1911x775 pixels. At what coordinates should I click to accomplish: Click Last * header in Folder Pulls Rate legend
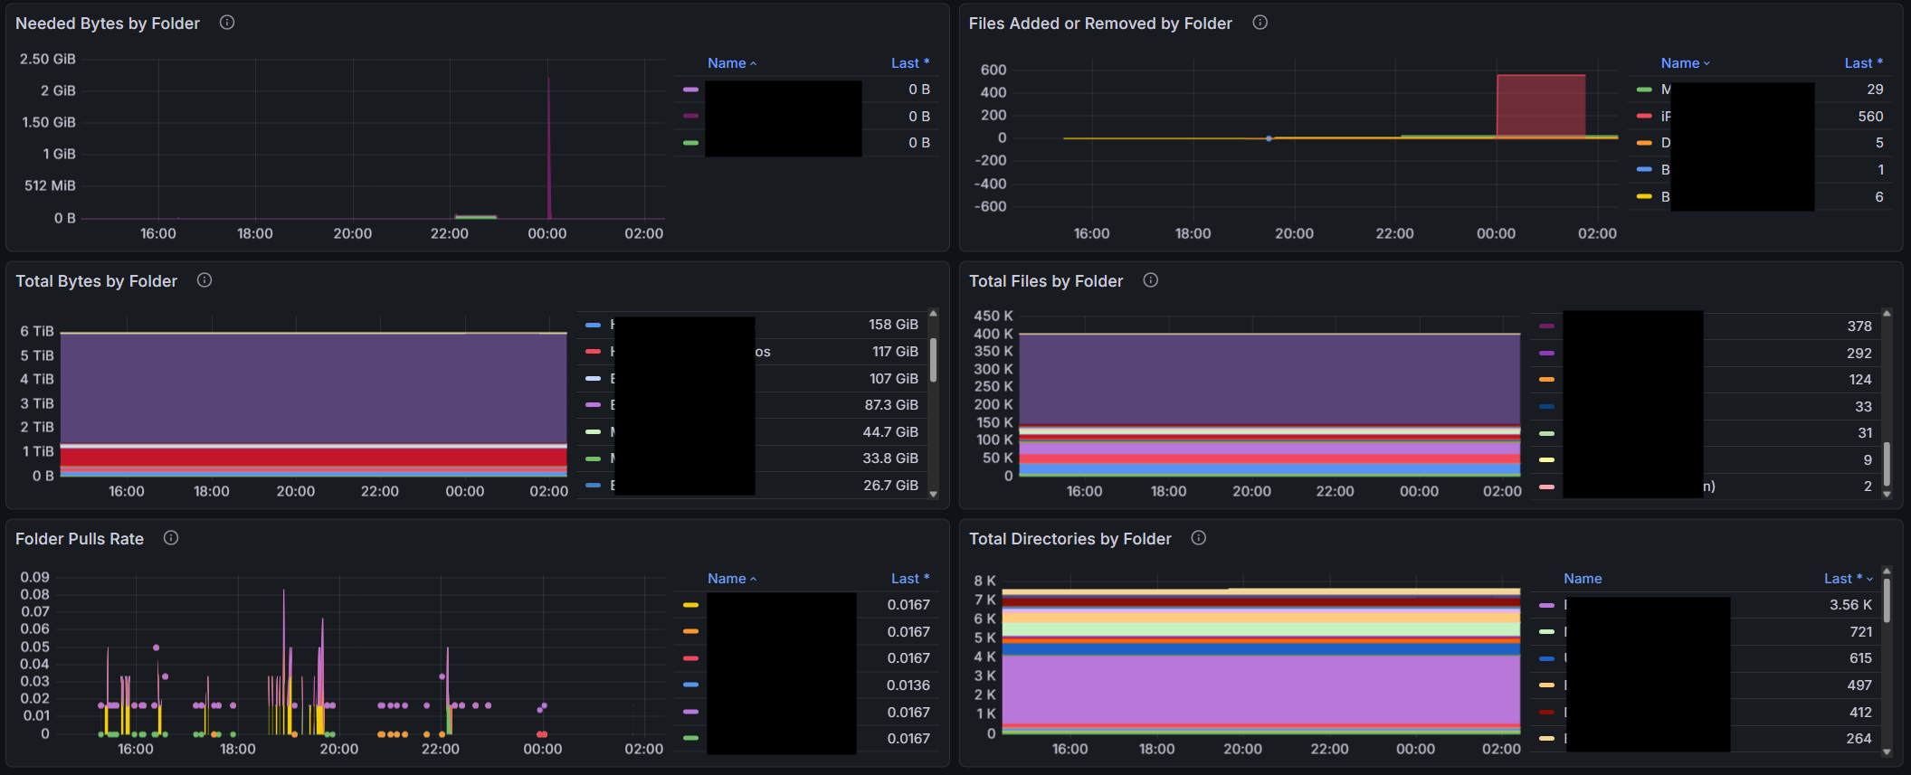(909, 579)
